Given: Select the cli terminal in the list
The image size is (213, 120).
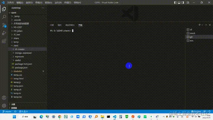Looking at the screenshot, I should click(x=199, y=30).
